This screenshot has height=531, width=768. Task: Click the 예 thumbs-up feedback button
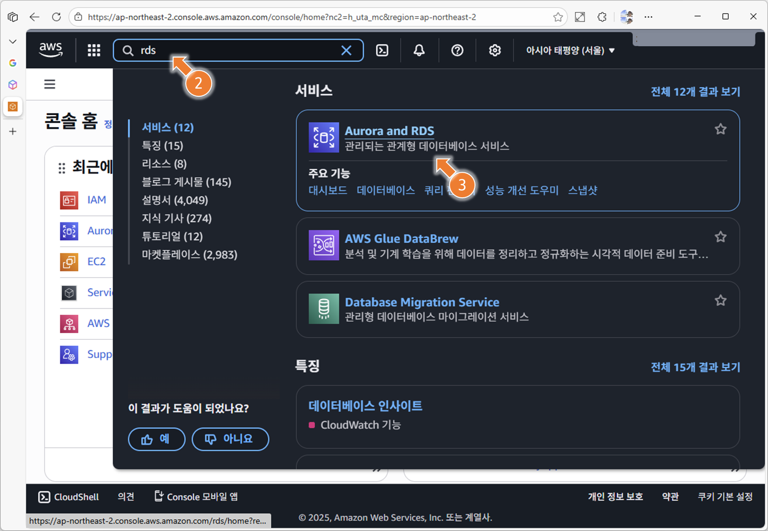coord(156,439)
